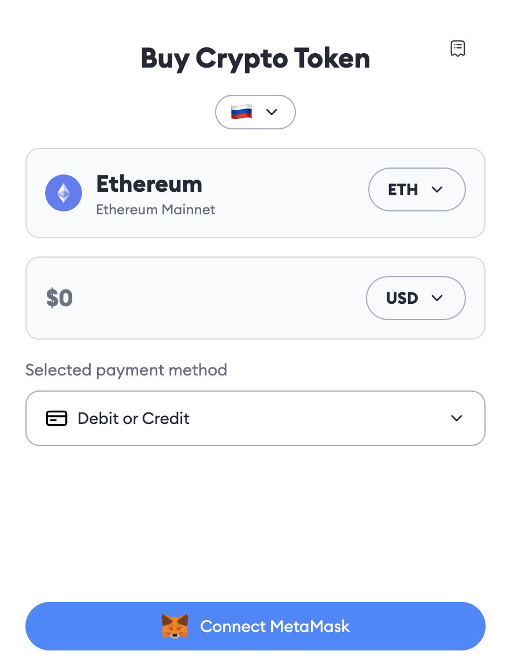This screenshot has width=511, height=662.
Task: Click the Ethereum token name
Action: (149, 184)
